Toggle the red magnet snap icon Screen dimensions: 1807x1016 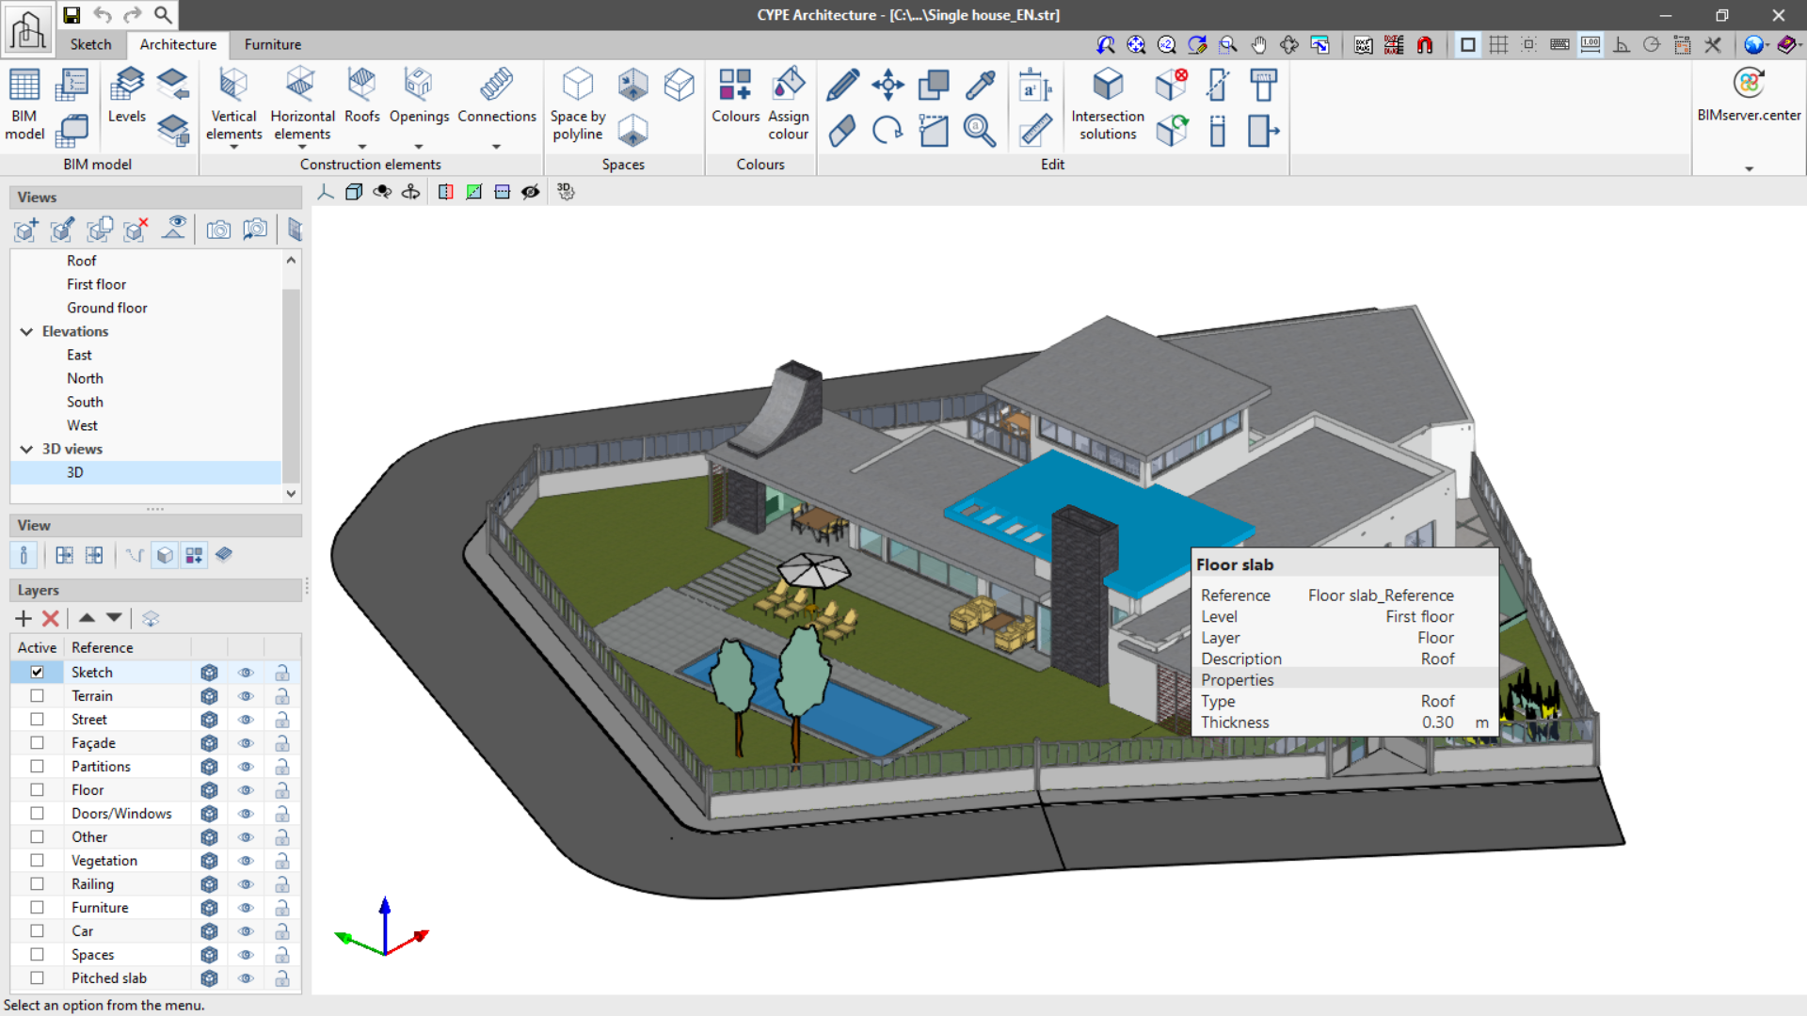coord(1425,44)
